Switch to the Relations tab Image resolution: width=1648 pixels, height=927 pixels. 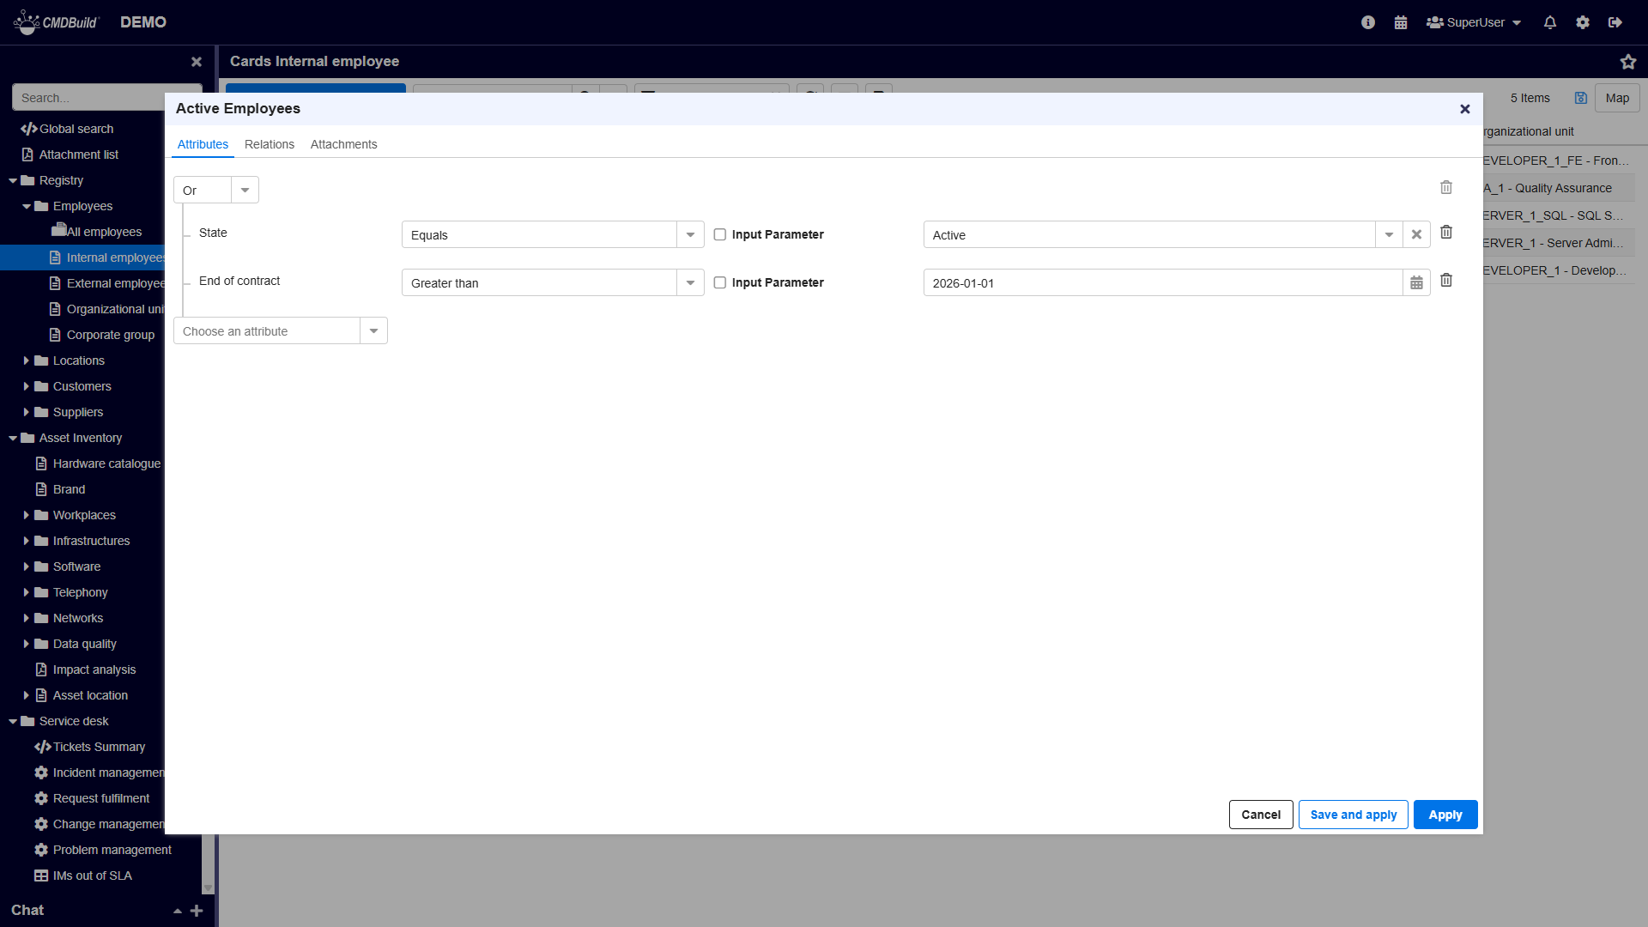269,144
